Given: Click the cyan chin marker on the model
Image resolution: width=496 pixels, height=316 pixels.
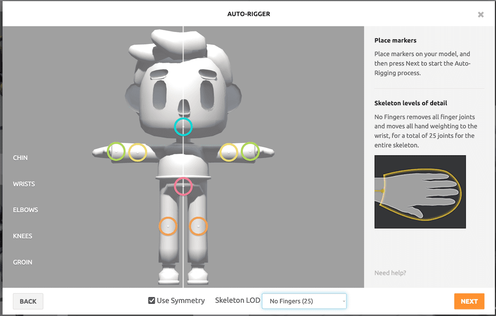Looking at the screenshot, I should [x=183, y=128].
